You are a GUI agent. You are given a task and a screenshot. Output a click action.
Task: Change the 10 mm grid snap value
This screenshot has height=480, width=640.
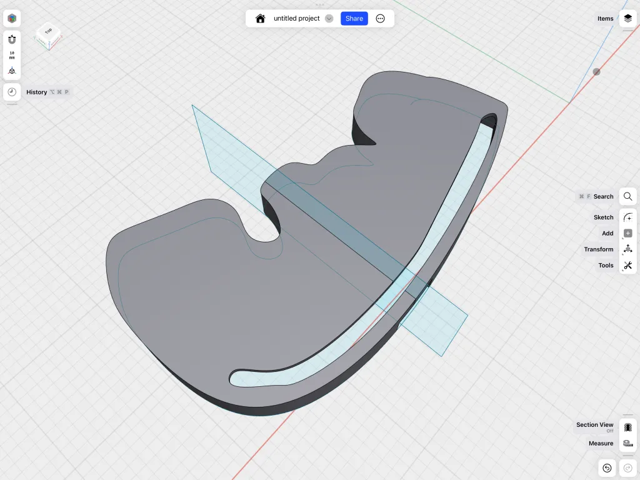click(x=12, y=55)
